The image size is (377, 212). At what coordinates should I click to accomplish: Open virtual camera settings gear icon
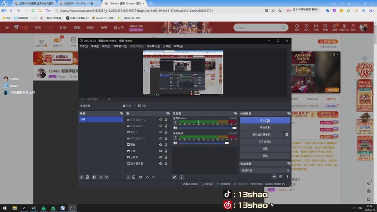[x=287, y=135]
